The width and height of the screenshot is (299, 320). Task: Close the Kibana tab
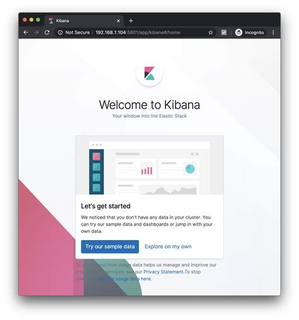119,21
